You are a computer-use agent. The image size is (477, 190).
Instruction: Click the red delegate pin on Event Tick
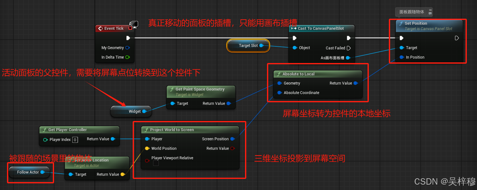click(130, 28)
